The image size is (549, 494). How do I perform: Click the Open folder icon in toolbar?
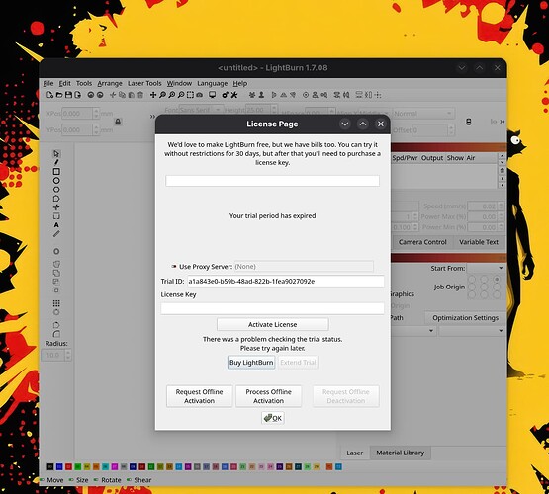click(59, 95)
